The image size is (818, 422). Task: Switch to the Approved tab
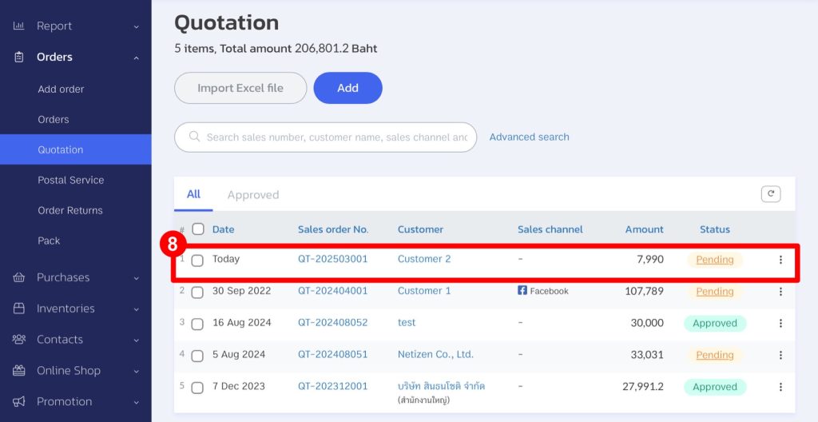click(x=253, y=195)
